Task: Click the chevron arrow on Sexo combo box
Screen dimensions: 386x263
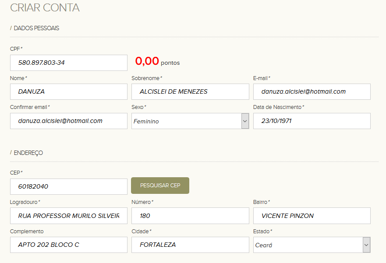Action: (245, 121)
